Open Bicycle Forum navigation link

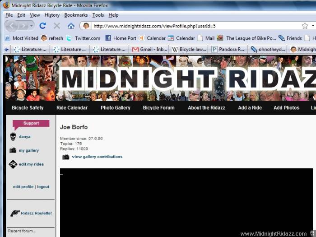[x=158, y=108]
